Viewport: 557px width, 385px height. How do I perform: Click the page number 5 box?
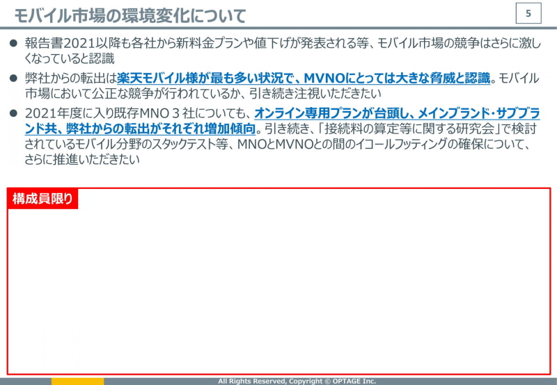pyautogui.click(x=528, y=13)
